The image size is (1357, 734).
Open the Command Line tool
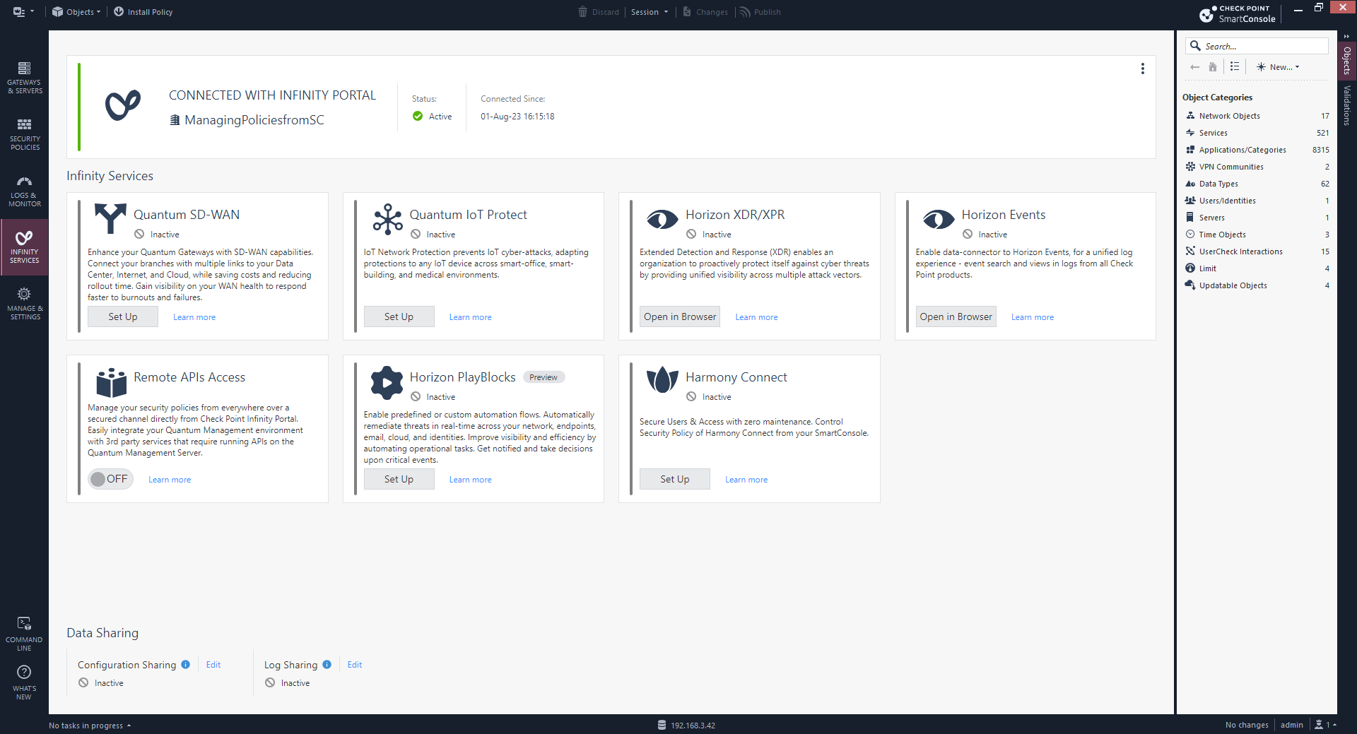click(x=24, y=634)
